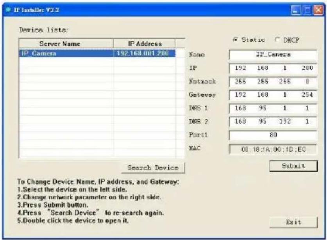Close the IP Installer window
Viewport: 327px width, 240px height.
(x=318, y=10)
